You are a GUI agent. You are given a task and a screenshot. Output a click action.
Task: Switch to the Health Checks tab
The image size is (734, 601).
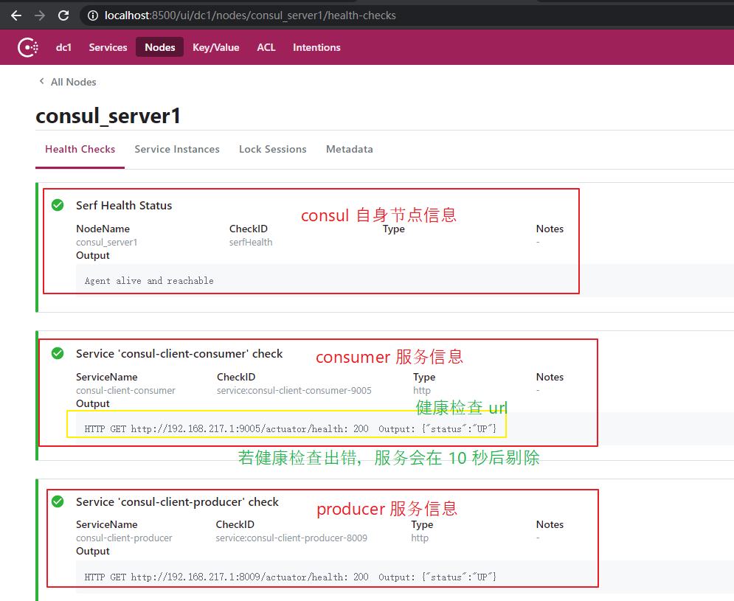tap(80, 149)
